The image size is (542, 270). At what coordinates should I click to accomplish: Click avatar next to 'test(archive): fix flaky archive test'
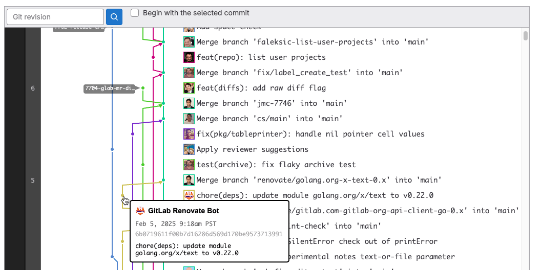(189, 165)
